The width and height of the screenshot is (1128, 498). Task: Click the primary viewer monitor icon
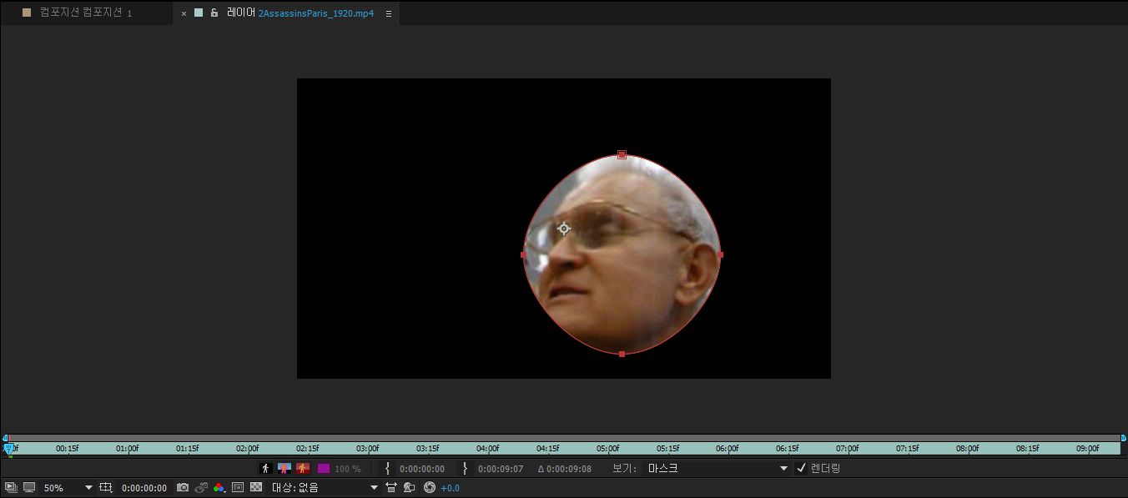click(29, 487)
